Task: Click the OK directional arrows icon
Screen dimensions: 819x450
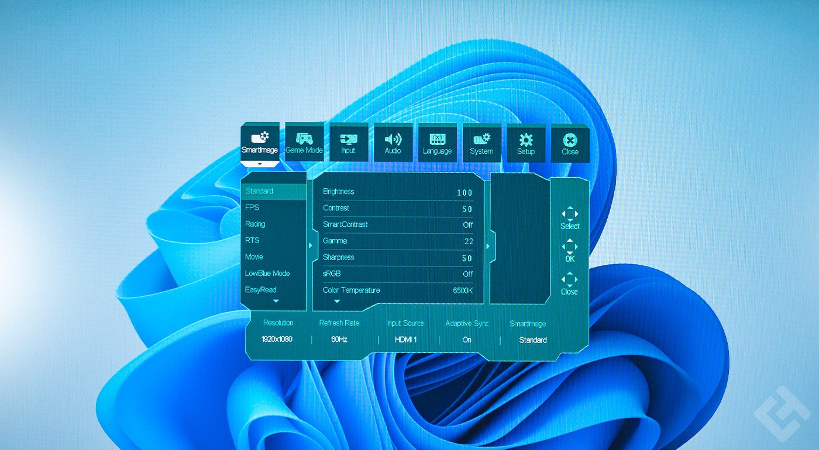Action: [x=569, y=246]
